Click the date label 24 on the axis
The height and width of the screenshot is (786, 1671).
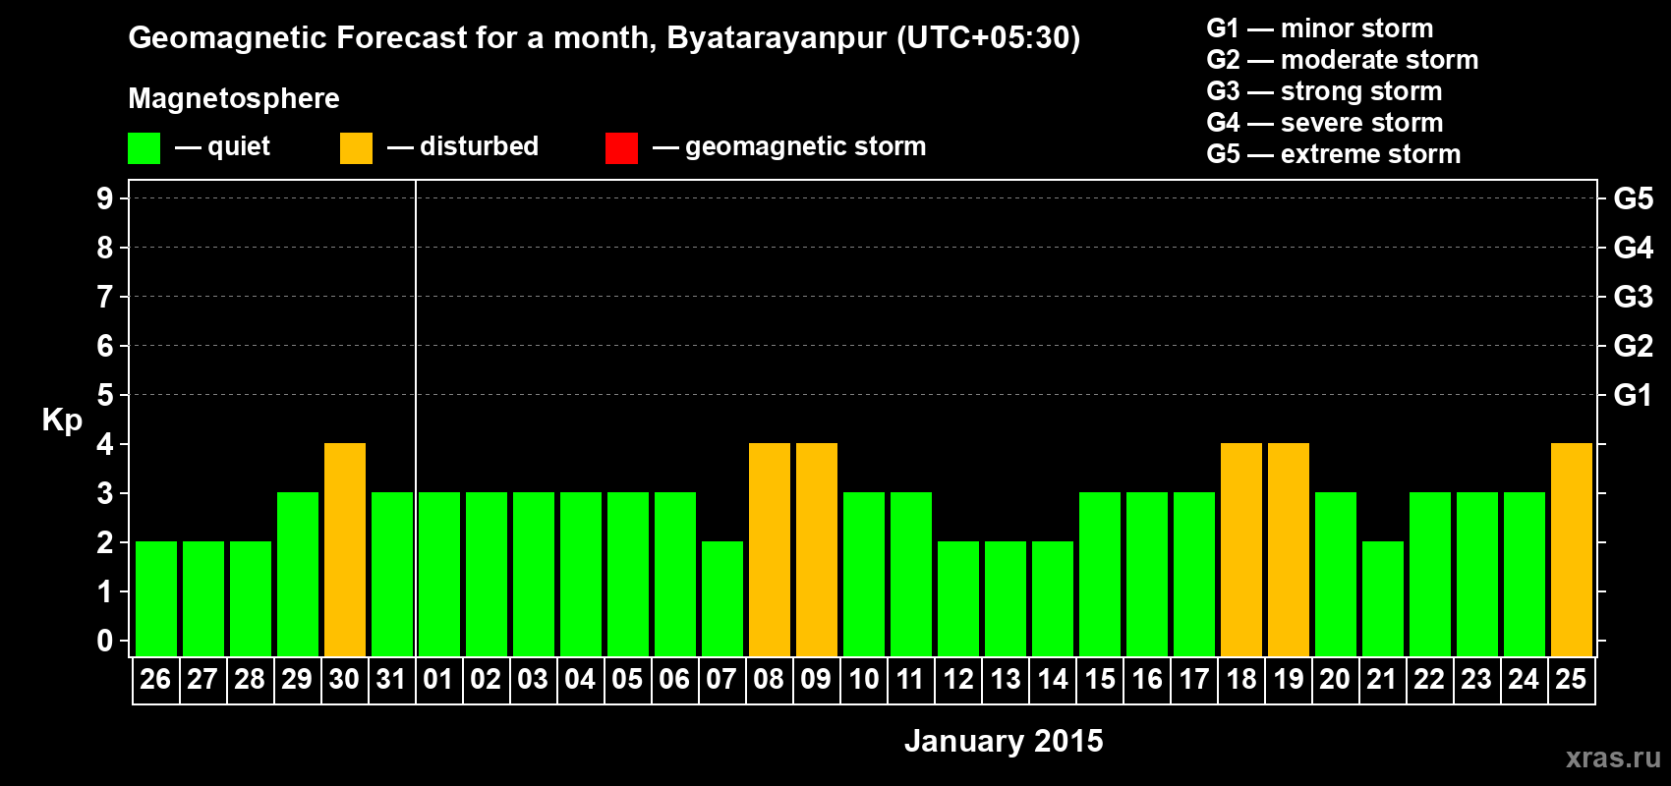pyautogui.click(x=1524, y=680)
